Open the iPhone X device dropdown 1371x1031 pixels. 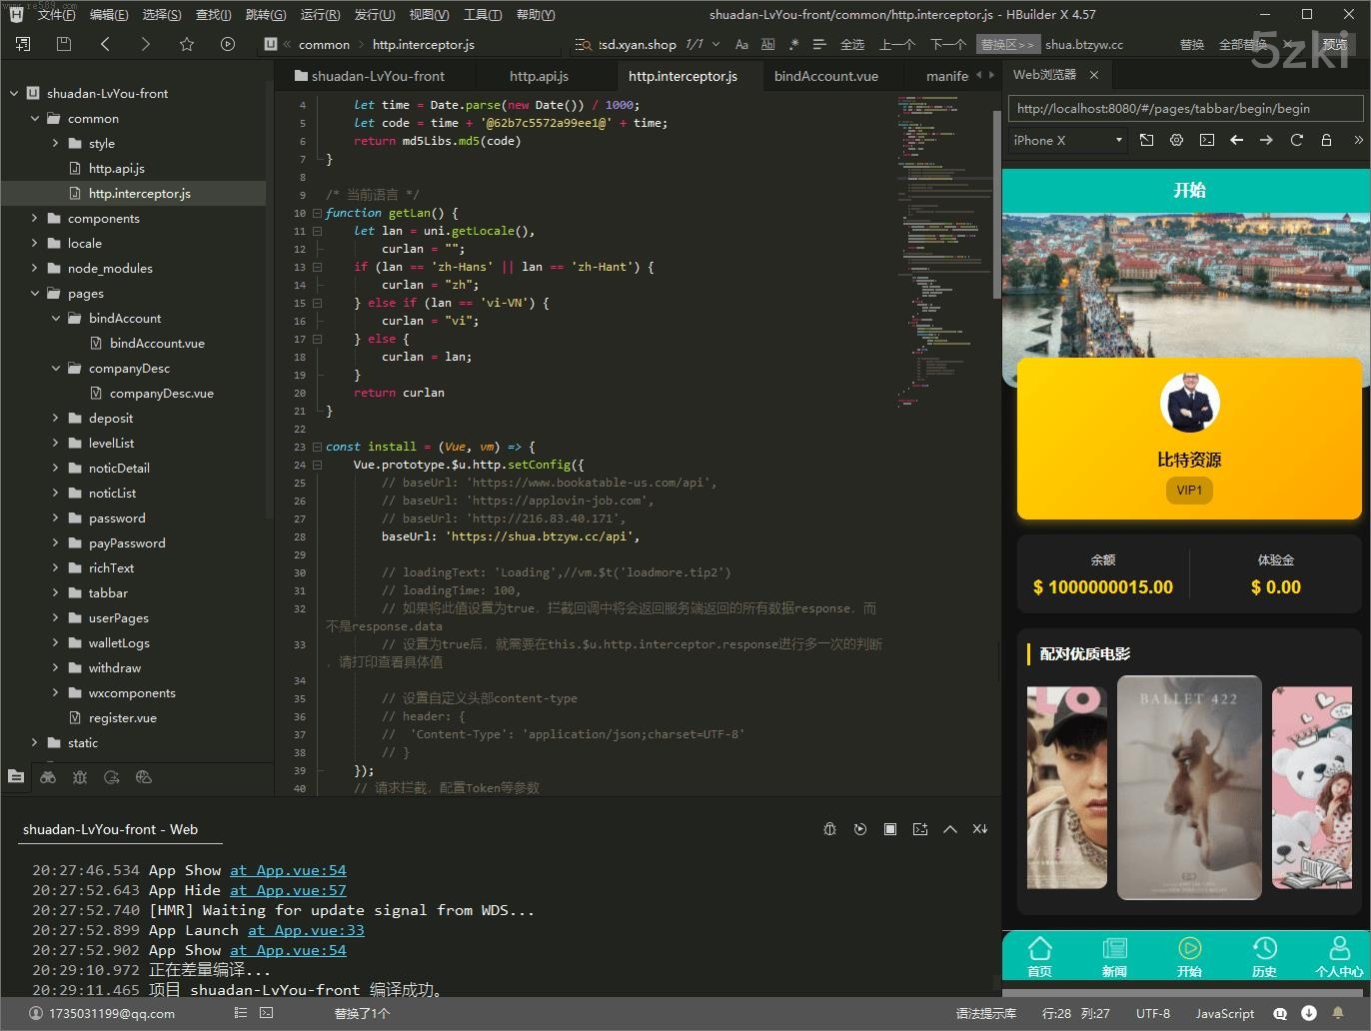pyautogui.click(x=1067, y=141)
